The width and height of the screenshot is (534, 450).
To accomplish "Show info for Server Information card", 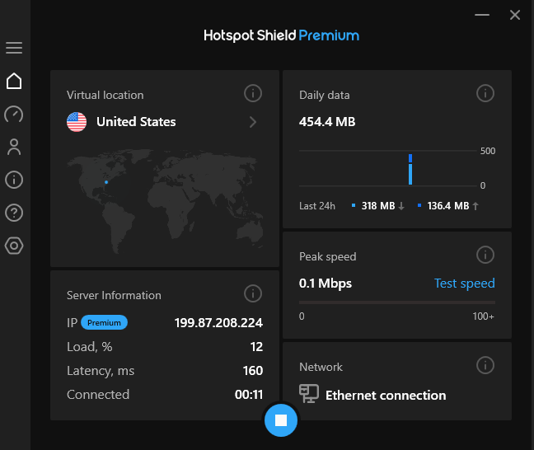I will (x=253, y=293).
